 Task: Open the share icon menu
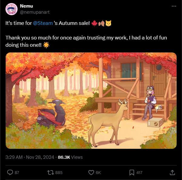[172, 172]
